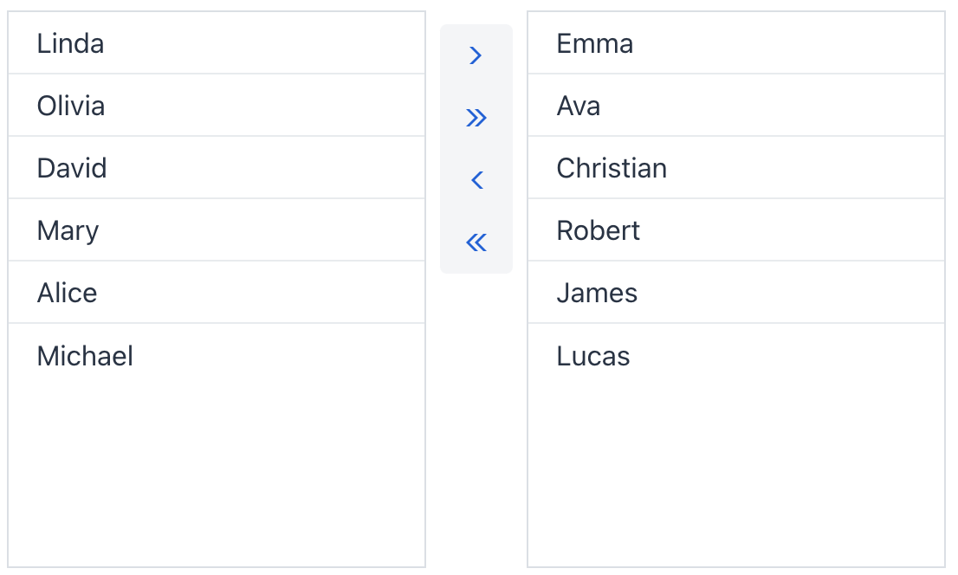
Task: Click the move selected right arrow
Action: pyautogui.click(x=476, y=55)
